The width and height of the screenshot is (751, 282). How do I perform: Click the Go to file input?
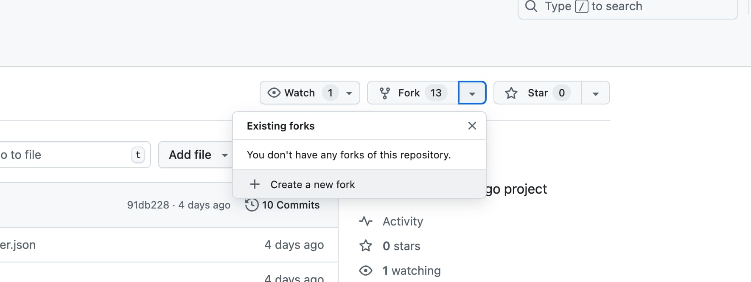[64, 155]
